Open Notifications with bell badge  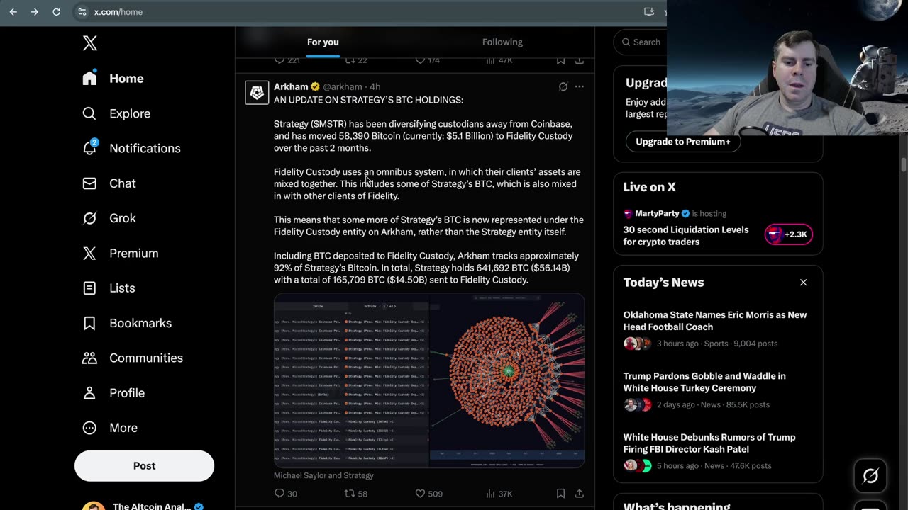click(131, 148)
